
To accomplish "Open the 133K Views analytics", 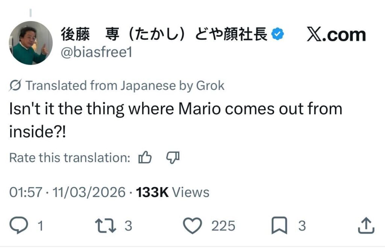I will (173, 192).
